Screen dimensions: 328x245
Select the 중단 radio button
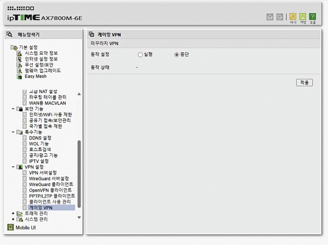click(x=177, y=54)
